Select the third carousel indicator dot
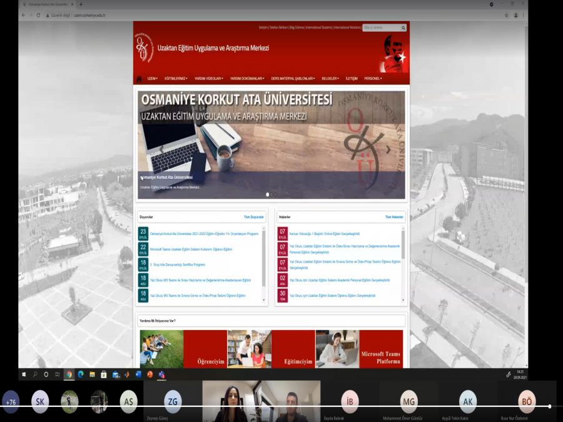Image resolution: width=563 pixels, height=422 pixels. 275,194
